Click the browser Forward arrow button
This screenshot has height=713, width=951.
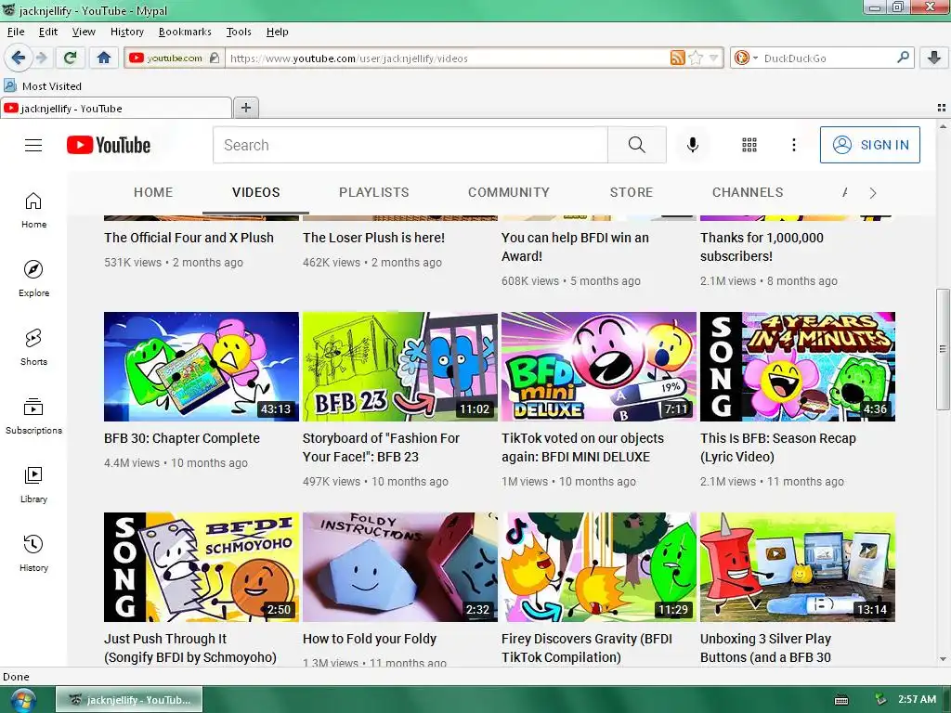[x=41, y=58]
